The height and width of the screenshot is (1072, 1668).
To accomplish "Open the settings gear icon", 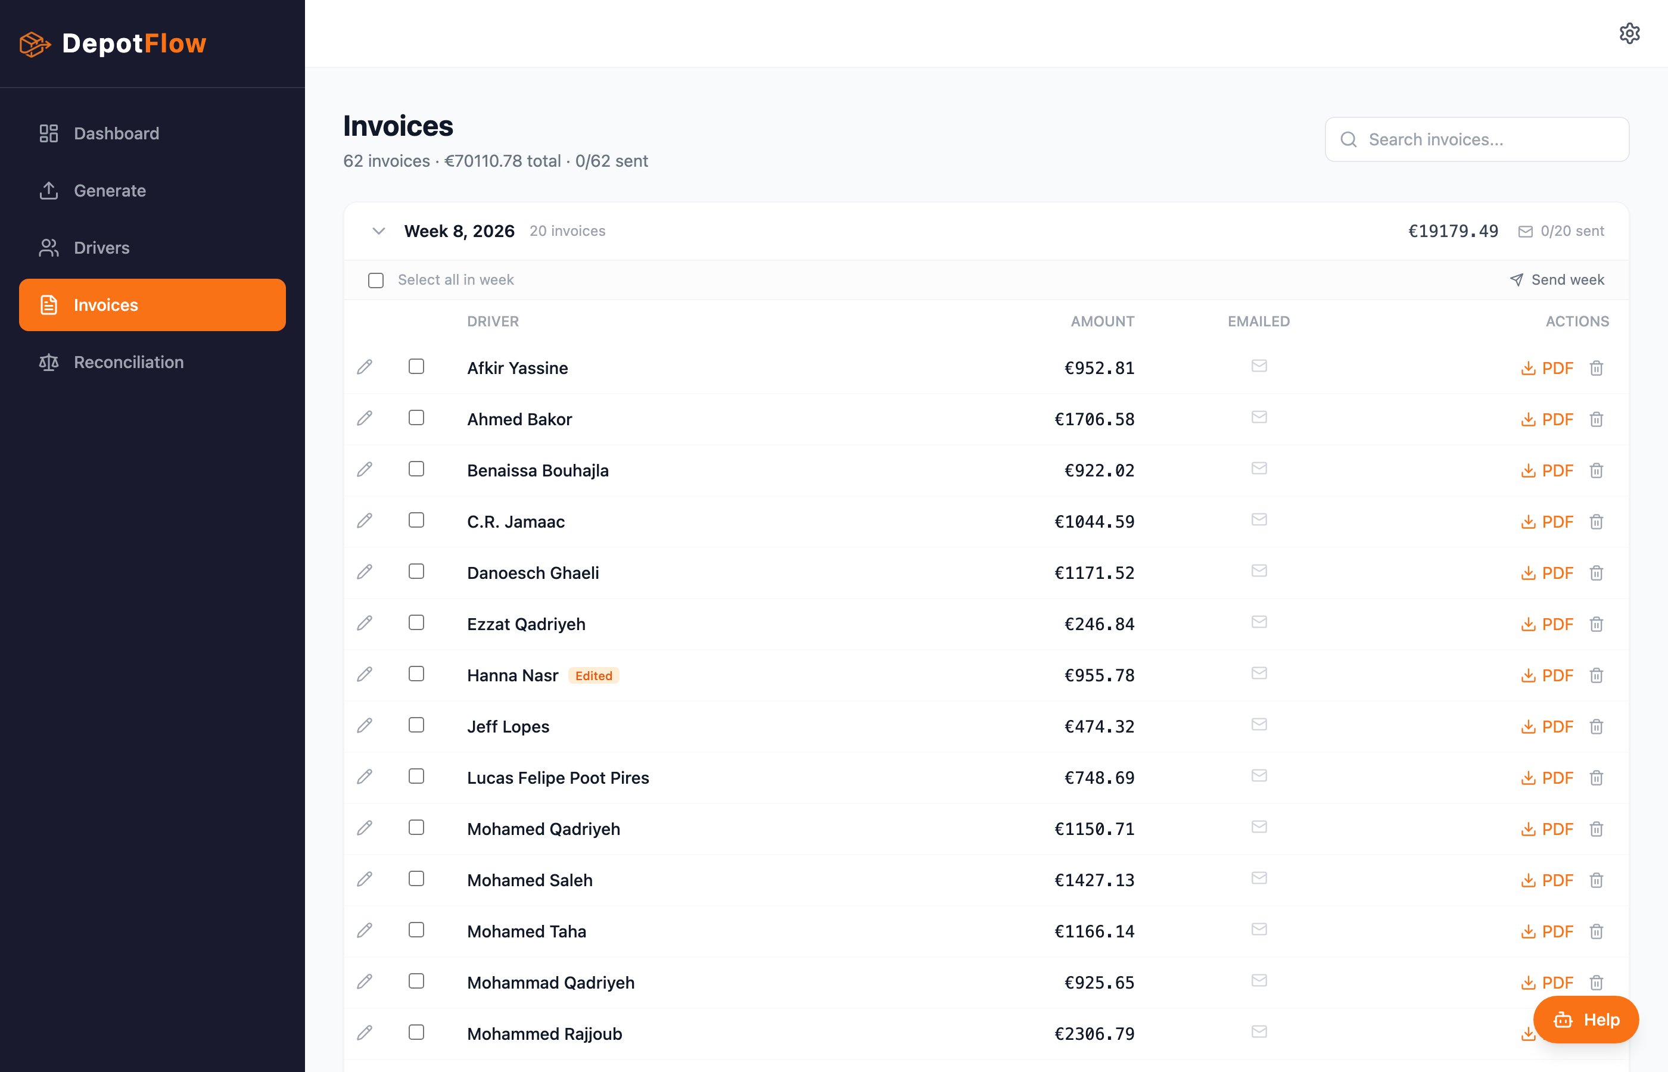I will point(1629,33).
